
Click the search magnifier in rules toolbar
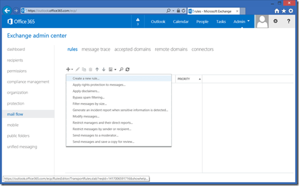point(121,70)
